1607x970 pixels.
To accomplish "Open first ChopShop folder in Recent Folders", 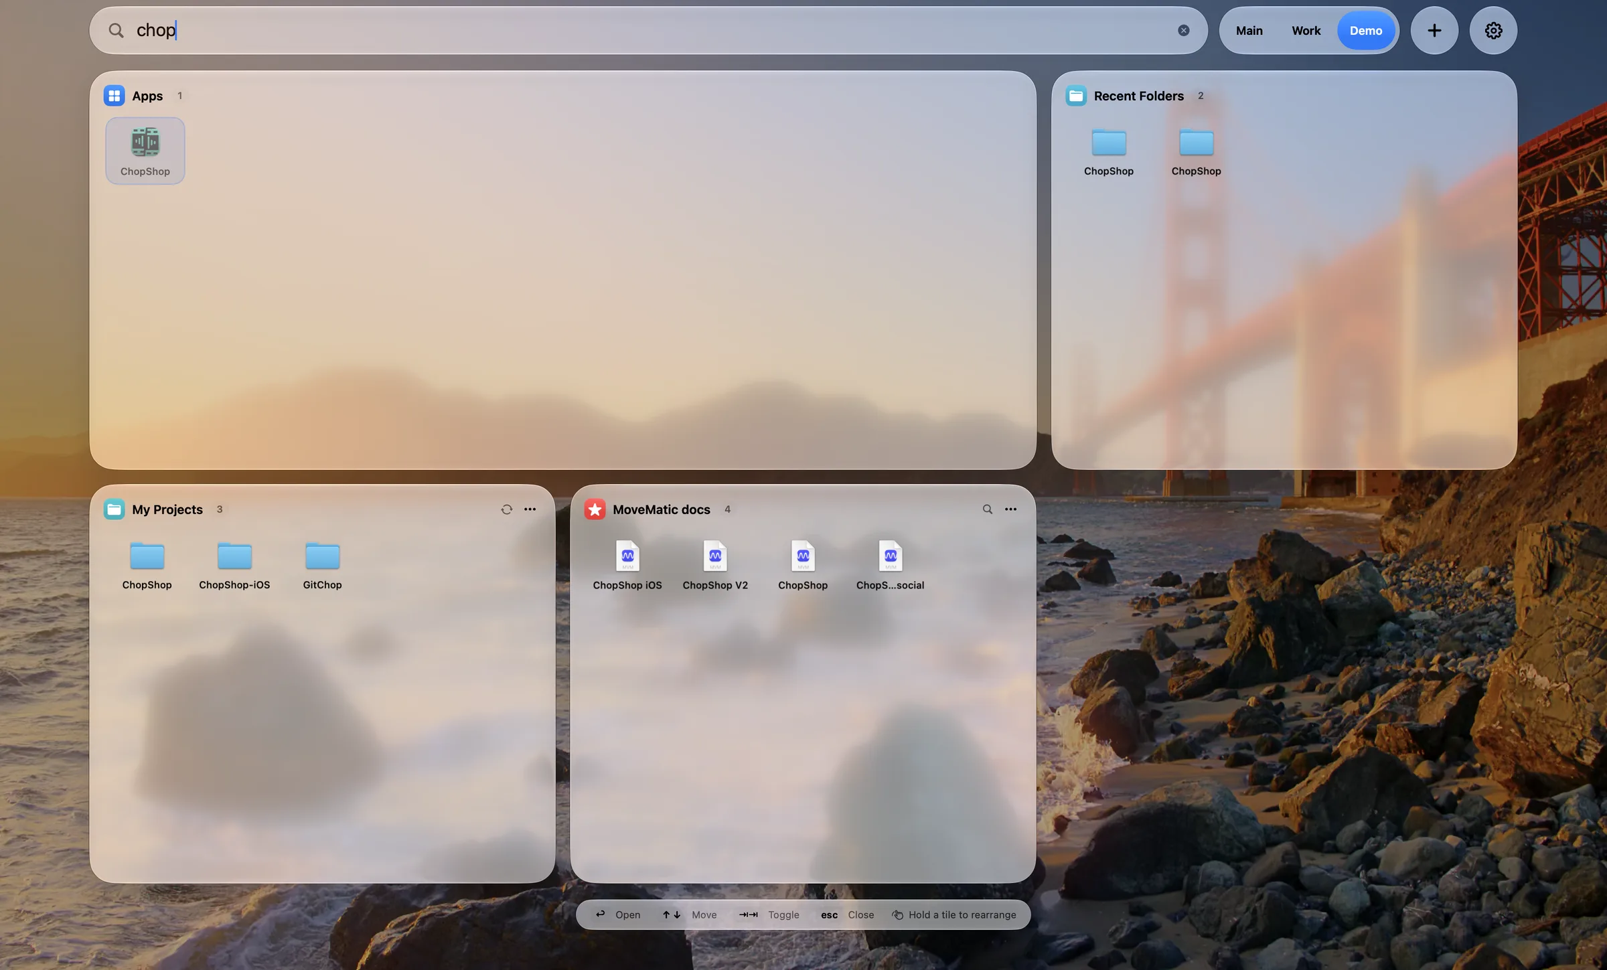I will pos(1109,152).
